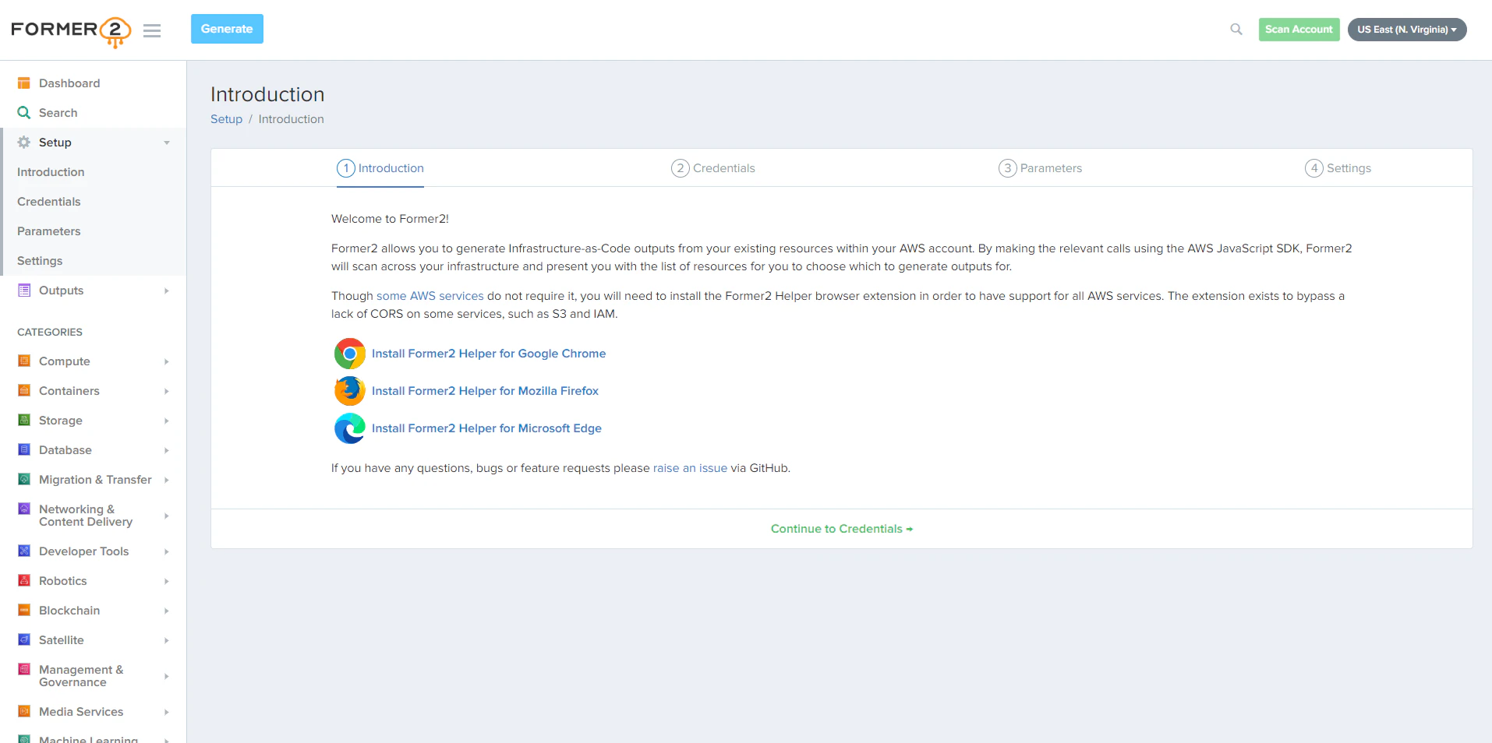The image size is (1492, 743).
Task: Expand the Satellite category arrow
Action: click(x=167, y=641)
